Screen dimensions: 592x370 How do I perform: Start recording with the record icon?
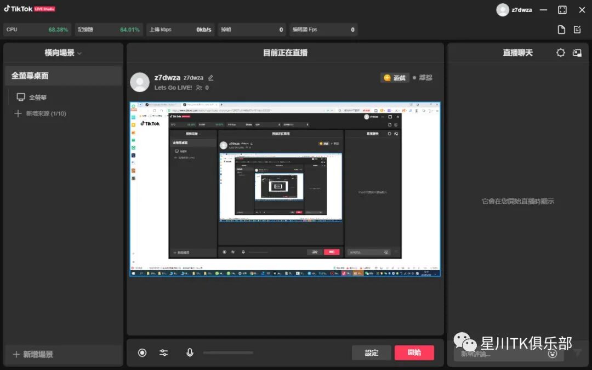[143, 352]
